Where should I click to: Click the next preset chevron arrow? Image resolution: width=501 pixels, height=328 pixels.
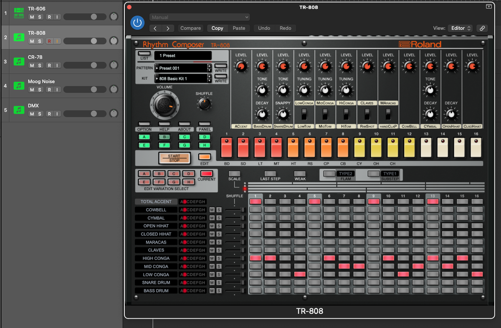point(168,28)
